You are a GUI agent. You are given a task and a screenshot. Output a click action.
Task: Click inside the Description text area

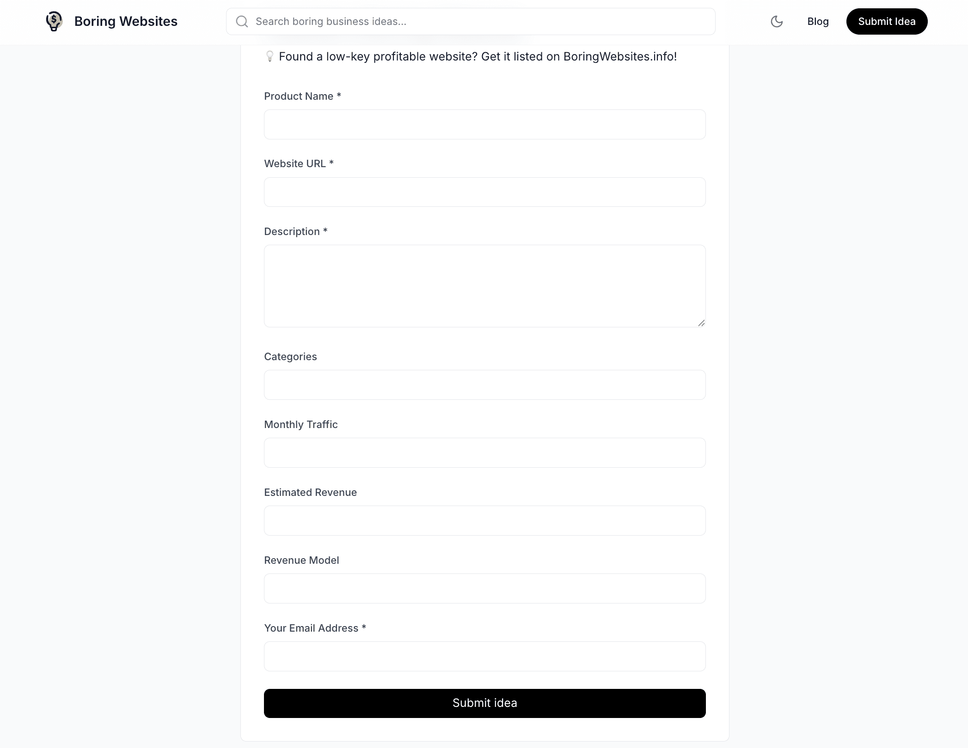[x=484, y=286]
